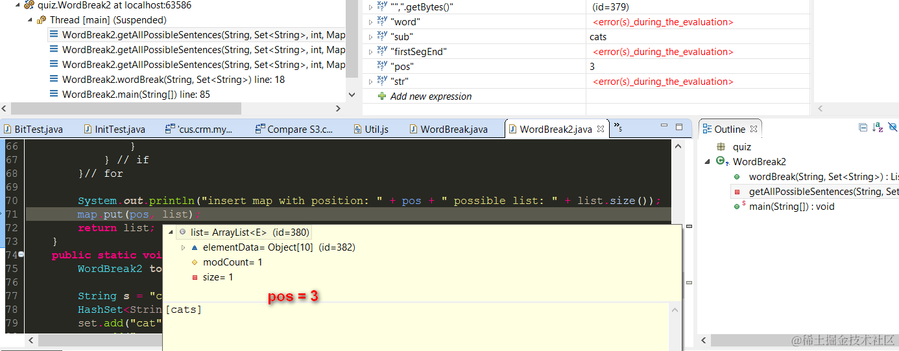Expand the "str" expression row

coord(370,82)
